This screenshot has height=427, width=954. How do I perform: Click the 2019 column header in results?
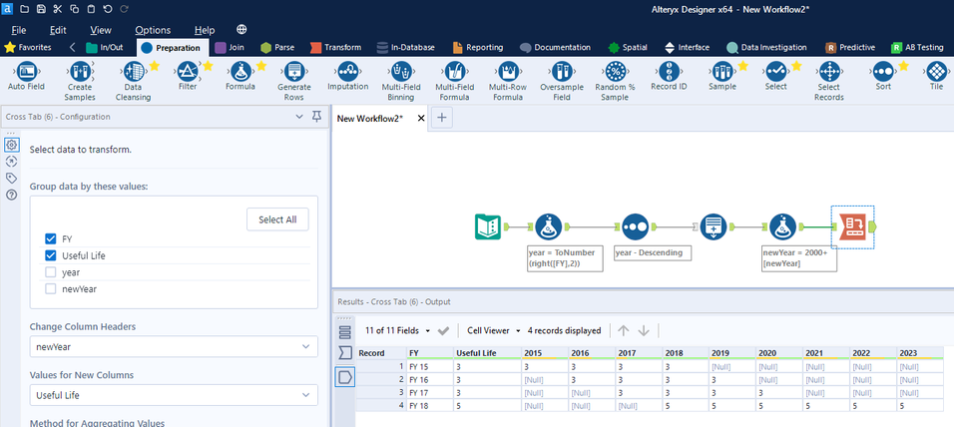pyautogui.click(x=732, y=353)
